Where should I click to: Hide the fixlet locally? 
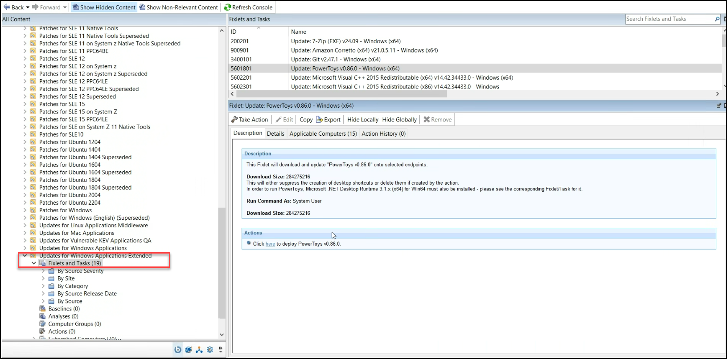click(362, 120)
